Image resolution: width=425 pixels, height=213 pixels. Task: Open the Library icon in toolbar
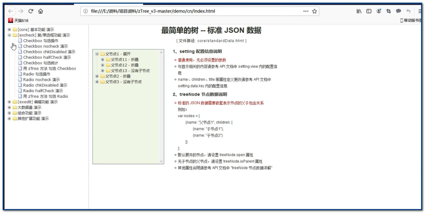pos(359,11)
